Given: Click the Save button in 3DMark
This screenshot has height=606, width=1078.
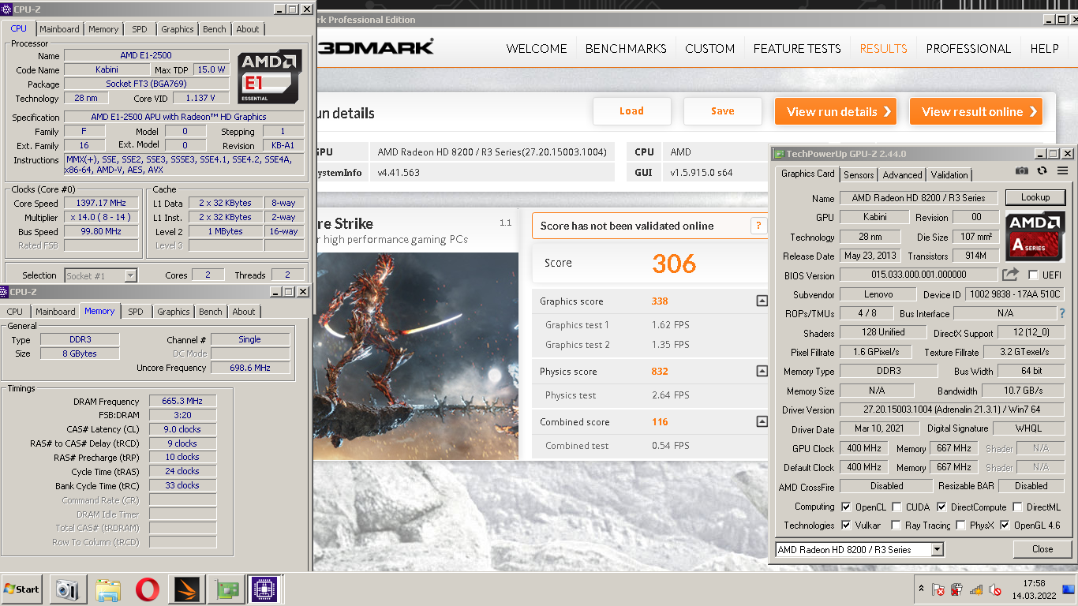Looking at the screenshot, I should point(723,111).
